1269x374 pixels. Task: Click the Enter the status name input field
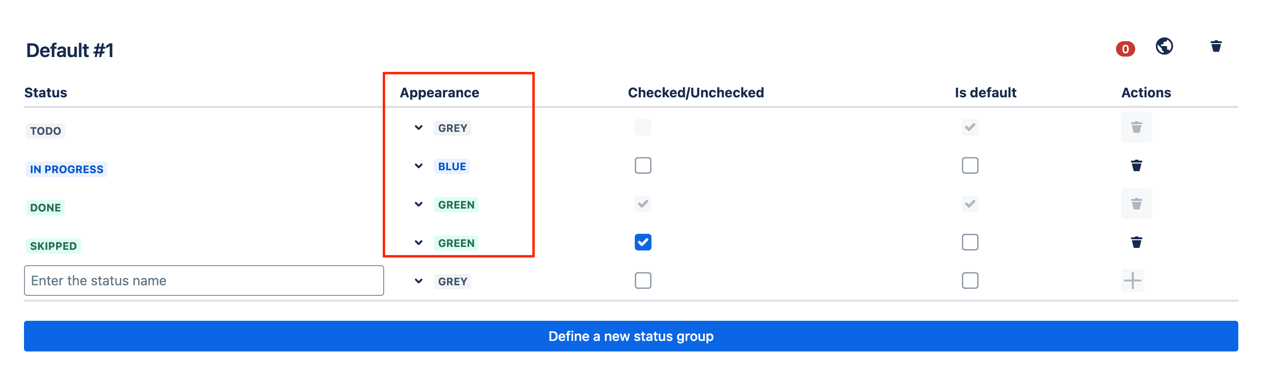[x=203, y=280]
